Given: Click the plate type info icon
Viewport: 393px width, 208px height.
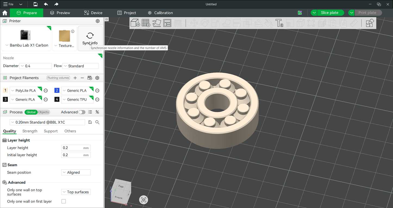Looking at the screenshot, I should pyautogui.click(x=73, y=31).
